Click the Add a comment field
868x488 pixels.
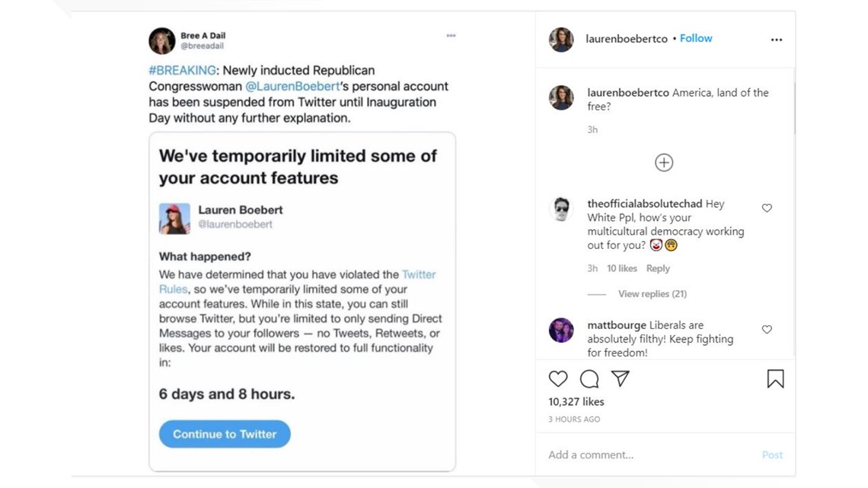point(648,455)
